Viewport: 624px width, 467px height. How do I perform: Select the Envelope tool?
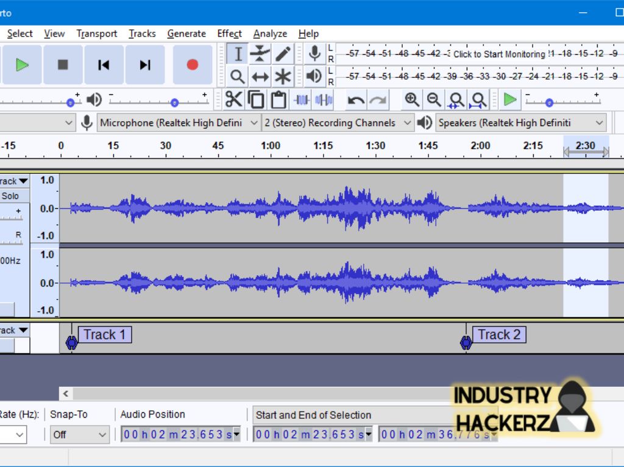point(260,54)
